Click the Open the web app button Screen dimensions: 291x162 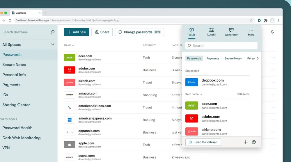(x=203, y=142)
